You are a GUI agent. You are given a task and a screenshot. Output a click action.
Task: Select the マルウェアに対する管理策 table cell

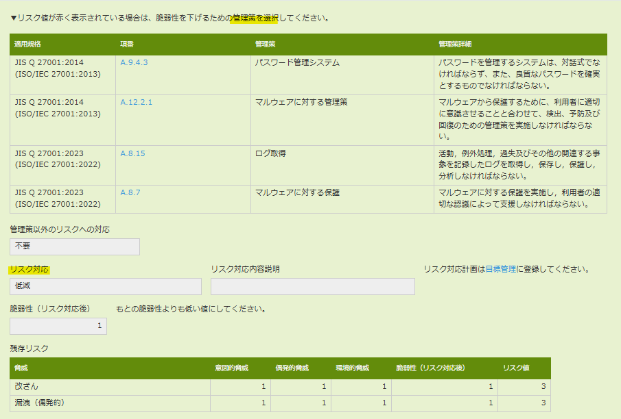pos(301,102)
